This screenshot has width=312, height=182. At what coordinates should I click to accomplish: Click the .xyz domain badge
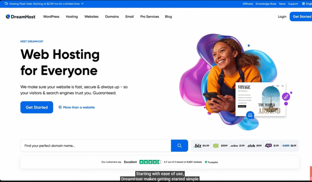click(x=268, y=146)
